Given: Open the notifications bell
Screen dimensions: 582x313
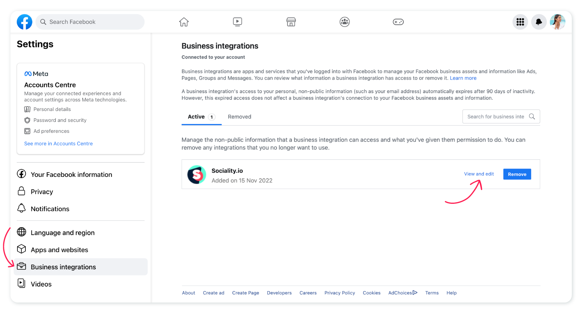Looking at the screenshot, I should point(539,22).
